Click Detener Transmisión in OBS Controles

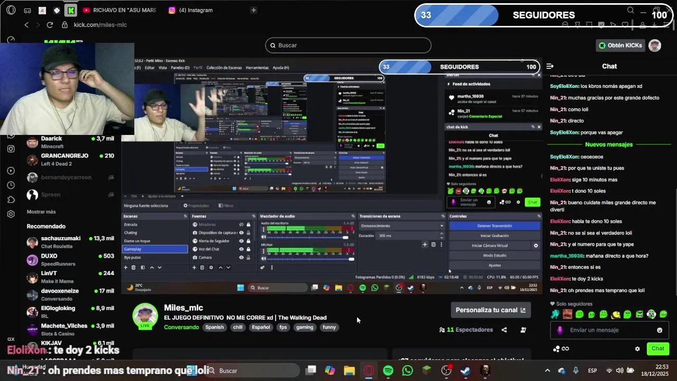point(495,226)
